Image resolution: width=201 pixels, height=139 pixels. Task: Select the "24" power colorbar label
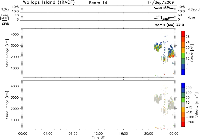187,42
